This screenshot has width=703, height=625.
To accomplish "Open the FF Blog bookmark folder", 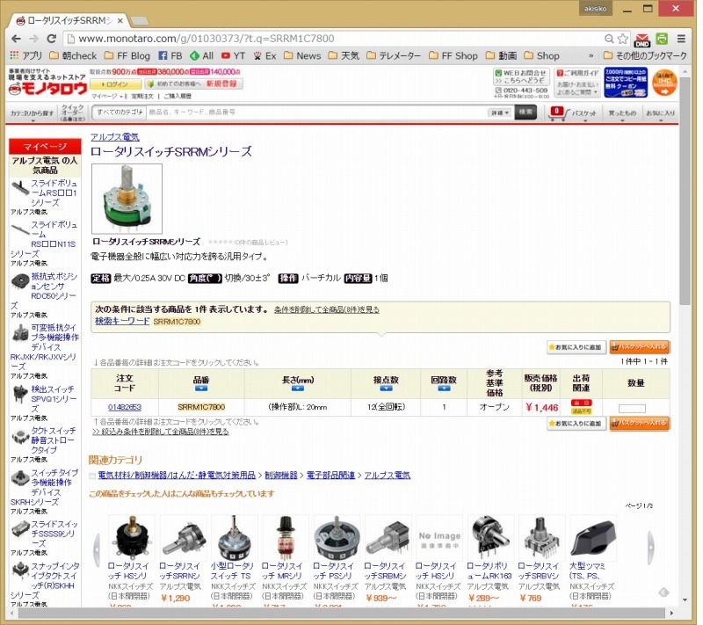I will 127,55.
